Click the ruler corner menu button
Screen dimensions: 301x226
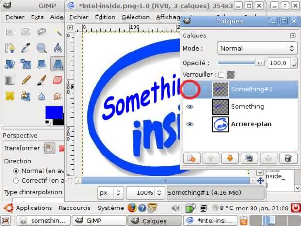[70, 28]
